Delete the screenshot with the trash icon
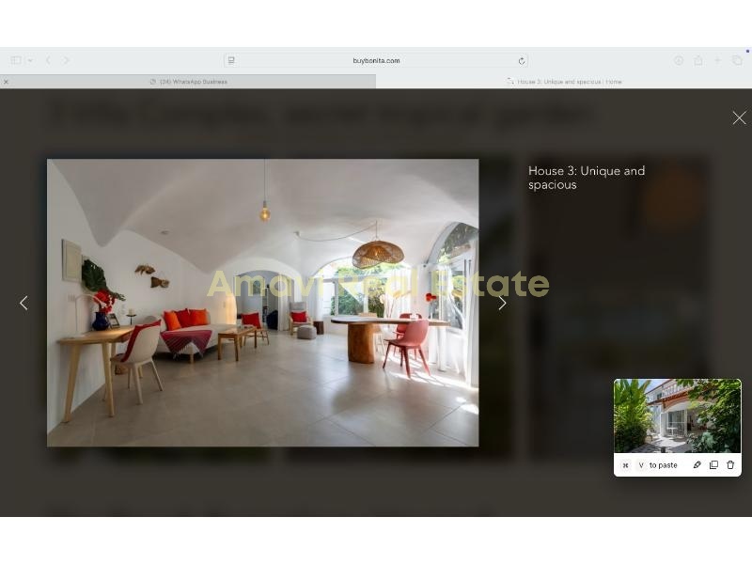The width and height of the screenshot is (752, 564). [730, 465]
